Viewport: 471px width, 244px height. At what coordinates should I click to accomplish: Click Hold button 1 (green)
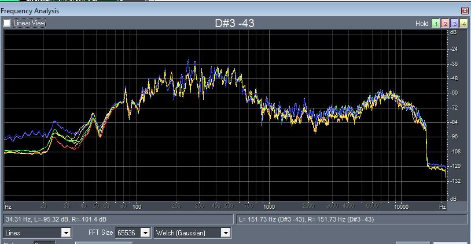[435, 24]
